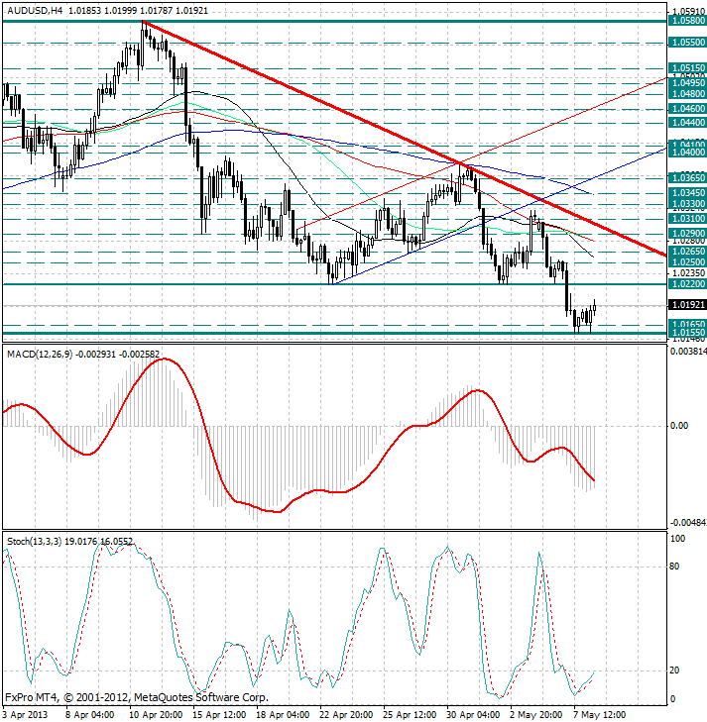
Task: Click the 2 May 20:00 time label
Action: tap(536, 715)
